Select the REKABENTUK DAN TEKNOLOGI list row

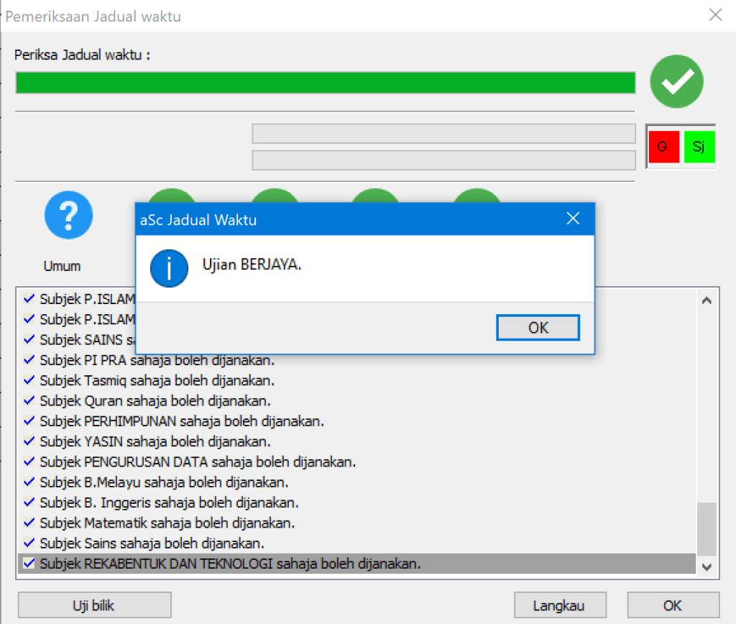tap(287, 564)
